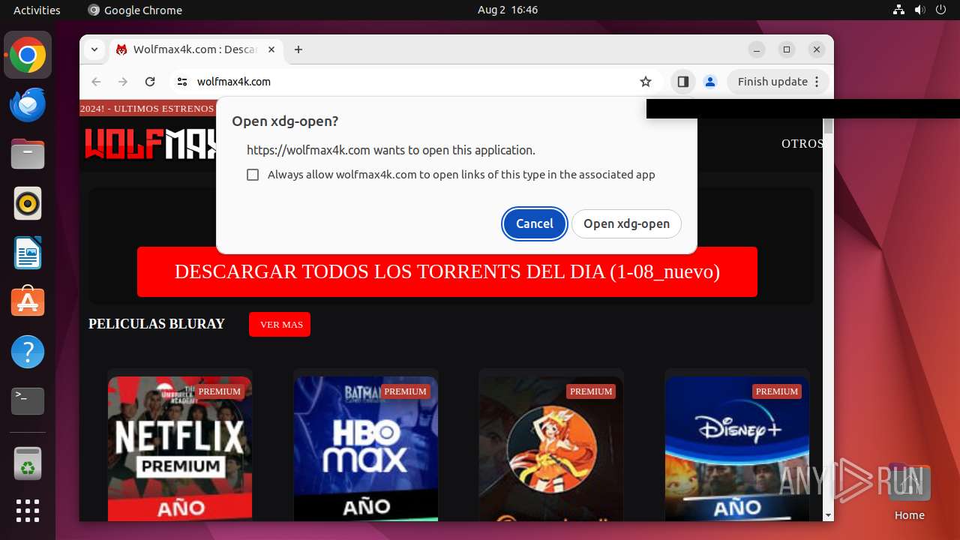Open the Chrome profile avatar
Screen dimensions: 960x540
tap(710, 82)
